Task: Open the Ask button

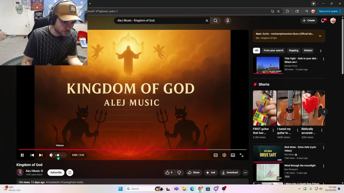Action: pyautogui.click(x=210, y=173)
